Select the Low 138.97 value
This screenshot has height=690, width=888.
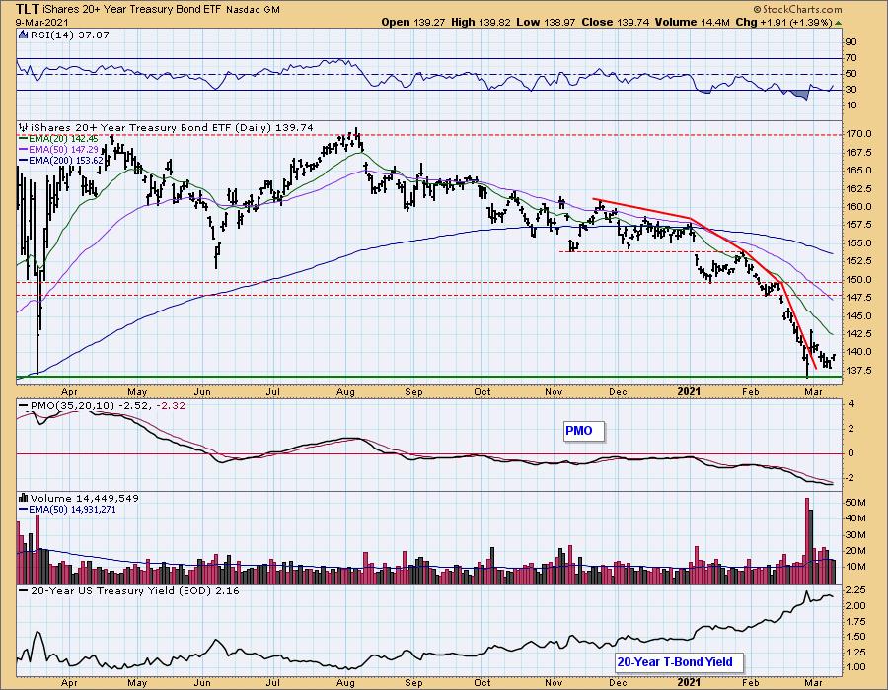[546, 22]
